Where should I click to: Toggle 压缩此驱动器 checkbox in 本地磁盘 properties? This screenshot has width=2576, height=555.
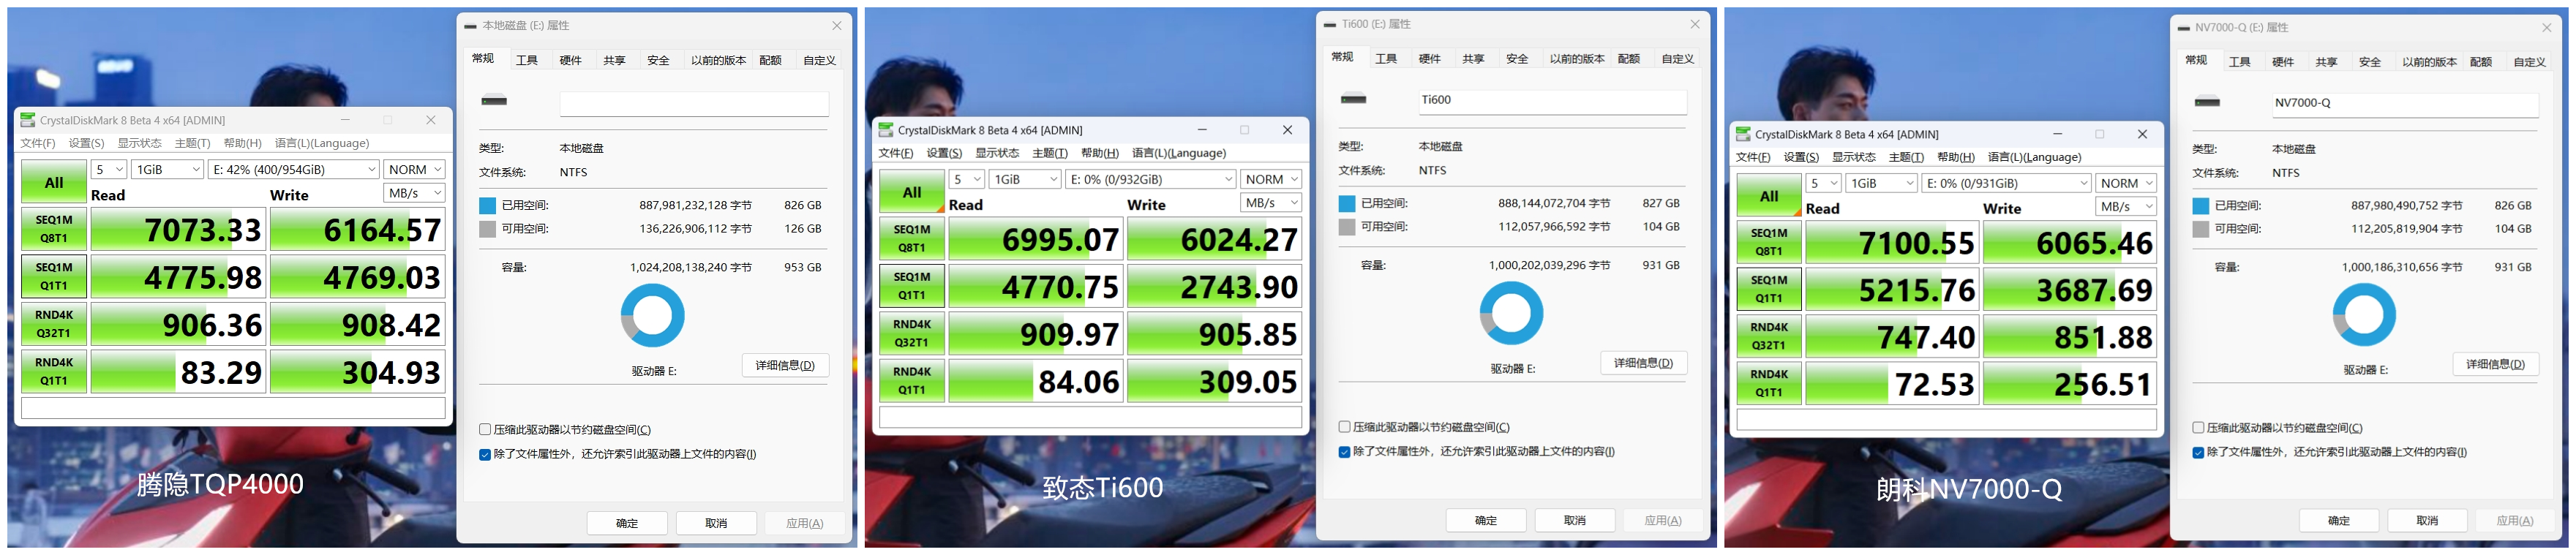(485, 430)
